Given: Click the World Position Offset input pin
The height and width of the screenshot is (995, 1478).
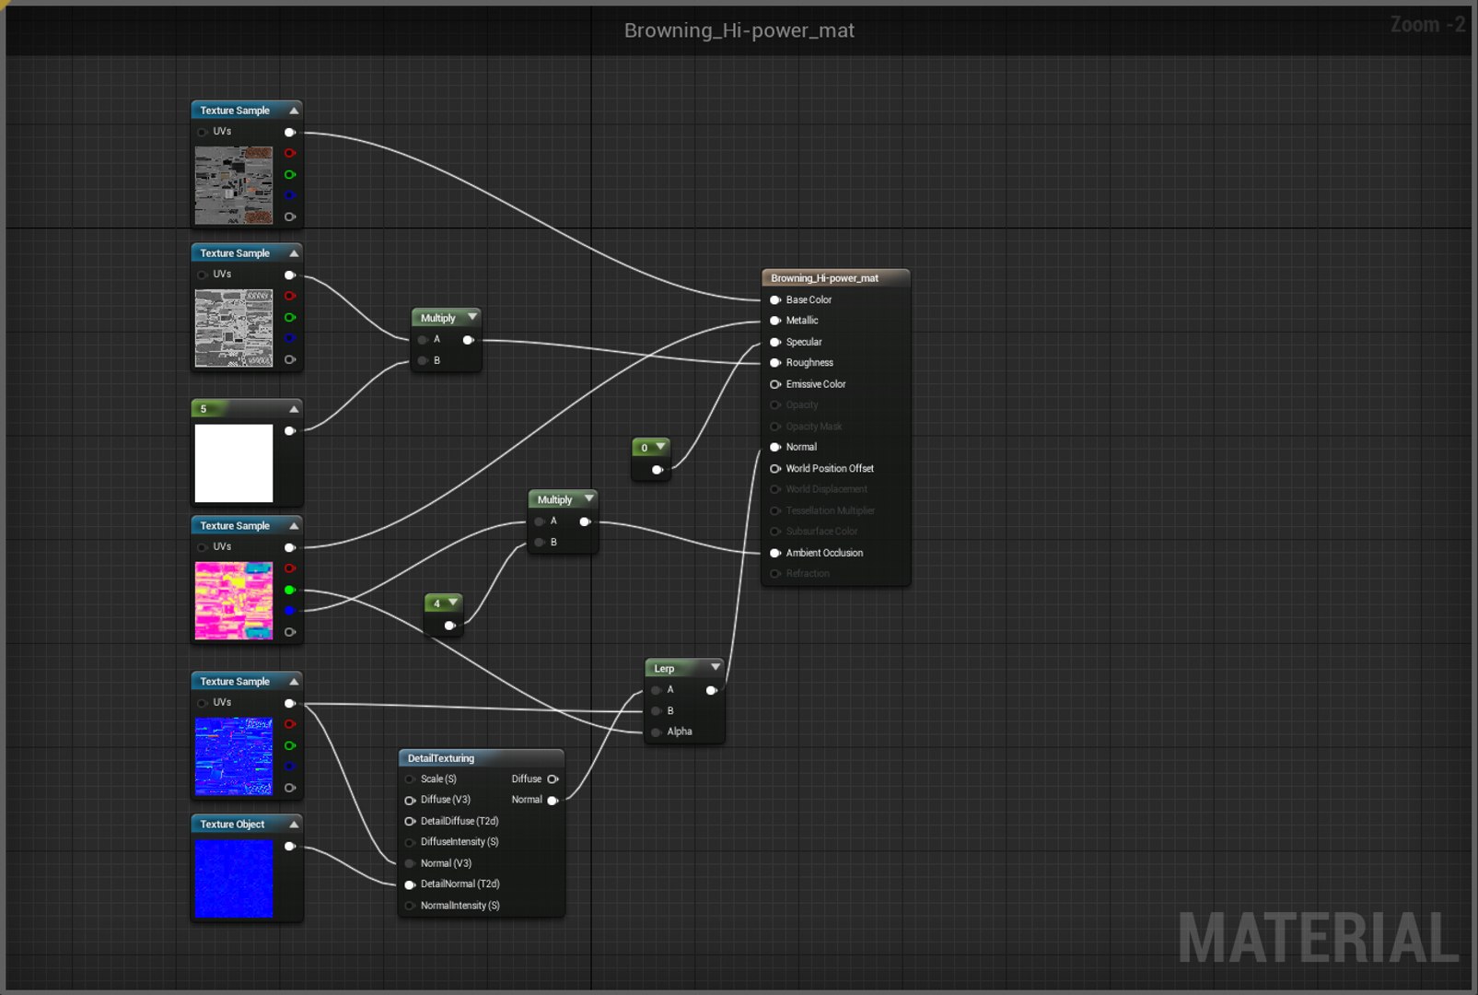Looking at the screenshot, I should [775, 469].
